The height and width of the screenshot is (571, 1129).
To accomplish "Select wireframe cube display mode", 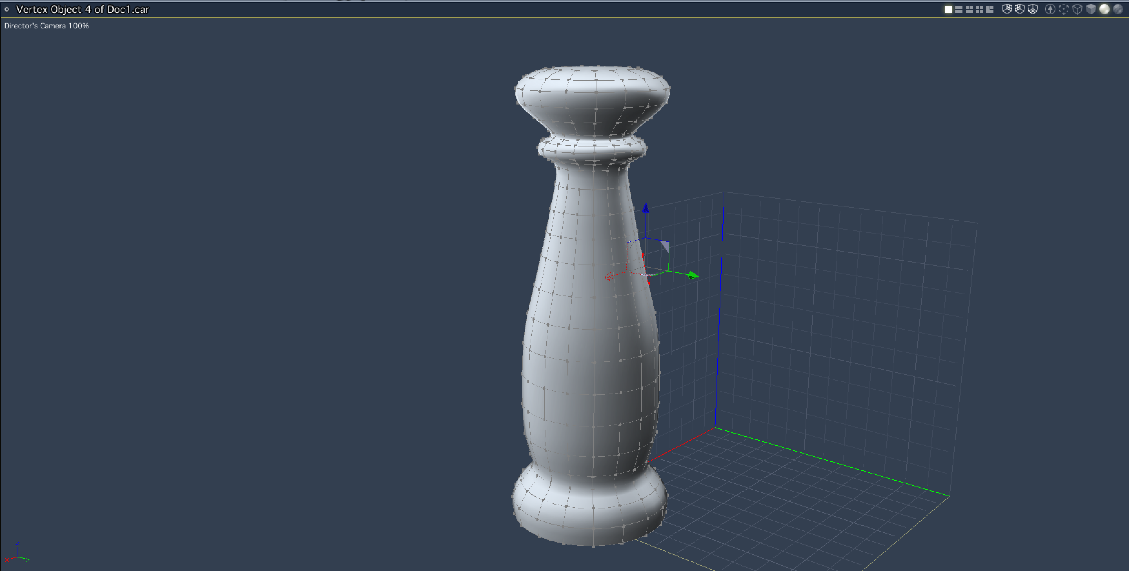I will click(1077, 9).
